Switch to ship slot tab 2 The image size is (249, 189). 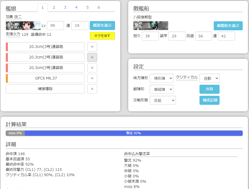54,7
